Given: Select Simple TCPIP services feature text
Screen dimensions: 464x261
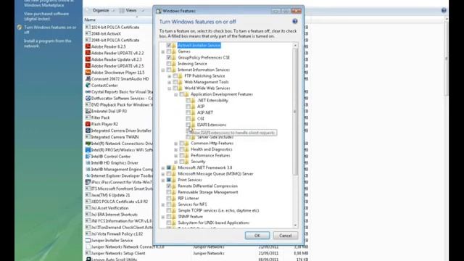Looking at the screenshot, I should tap(218, 210).
